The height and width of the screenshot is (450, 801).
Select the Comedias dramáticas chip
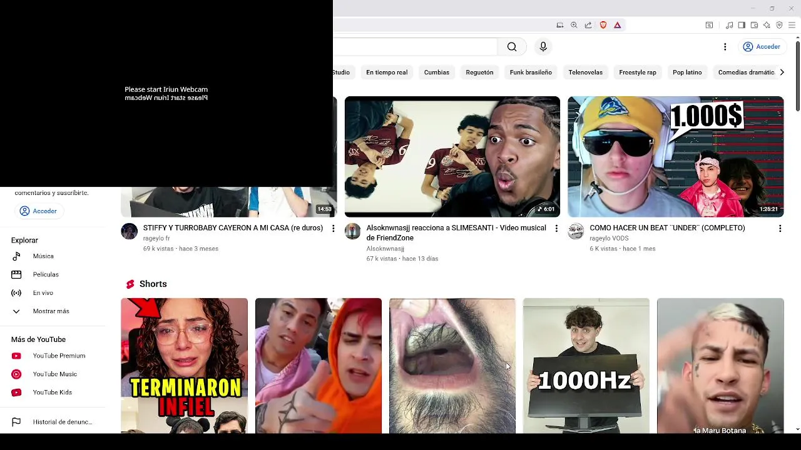746,72
